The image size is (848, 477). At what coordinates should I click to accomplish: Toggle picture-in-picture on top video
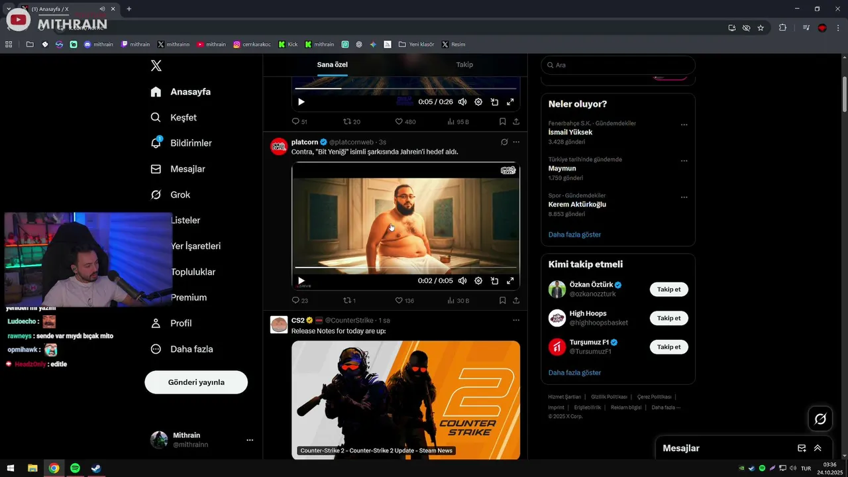pyautogui.click(x=494, y=102)
